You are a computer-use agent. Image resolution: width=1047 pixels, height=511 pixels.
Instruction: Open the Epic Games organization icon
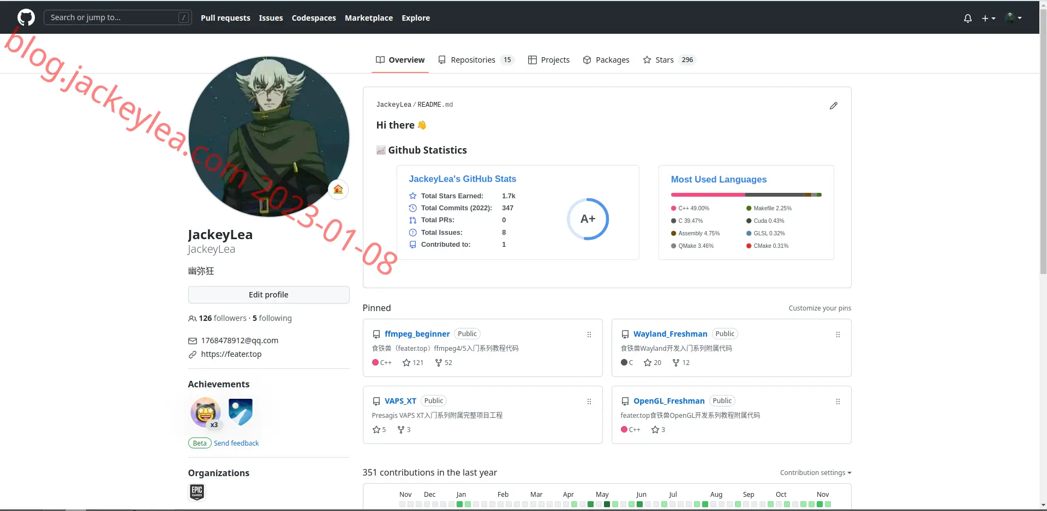(x=197, y=492)
